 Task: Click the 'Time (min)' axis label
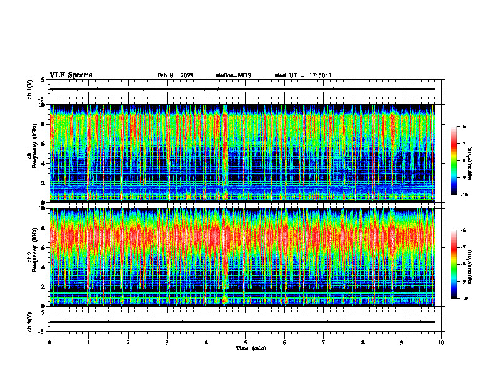[x=251, y=348]
